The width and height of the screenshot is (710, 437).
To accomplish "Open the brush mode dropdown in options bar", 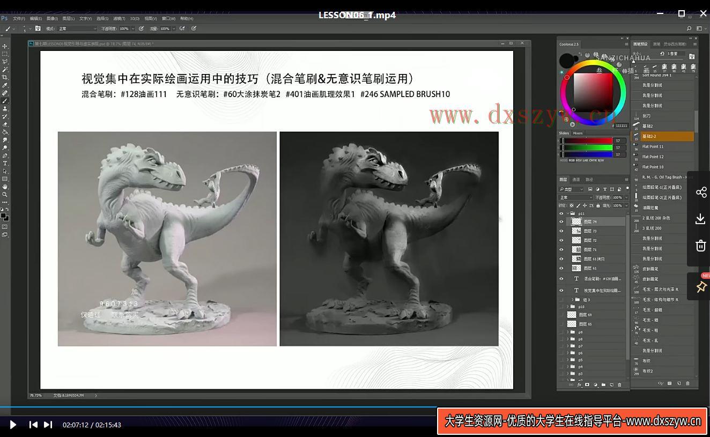I will tap(77, 28).
